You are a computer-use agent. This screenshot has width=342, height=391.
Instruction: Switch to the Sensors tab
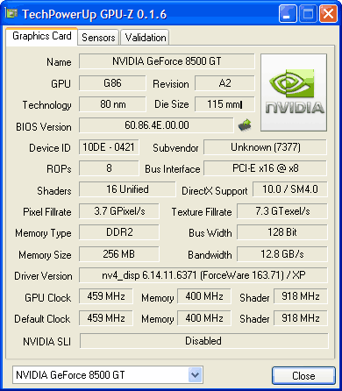click(98, 38)
